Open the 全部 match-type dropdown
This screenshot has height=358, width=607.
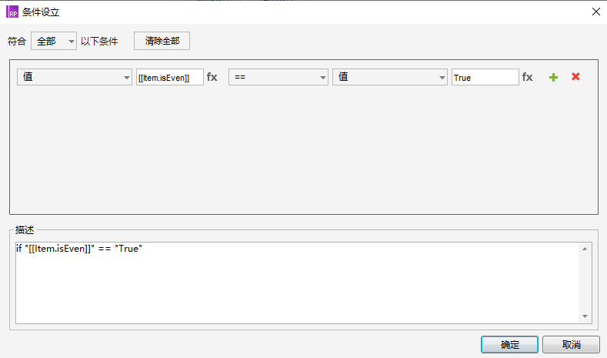tap(54, 41)
